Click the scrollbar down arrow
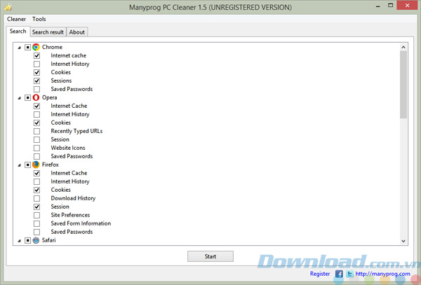The width and height of the screenshot is (421, 285). click(403, 241)
